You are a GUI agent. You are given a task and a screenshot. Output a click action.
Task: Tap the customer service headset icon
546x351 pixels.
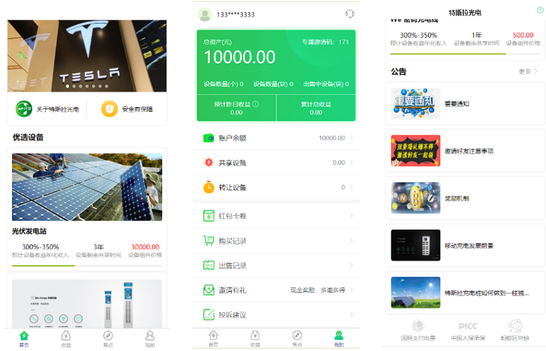coord(349,14)
